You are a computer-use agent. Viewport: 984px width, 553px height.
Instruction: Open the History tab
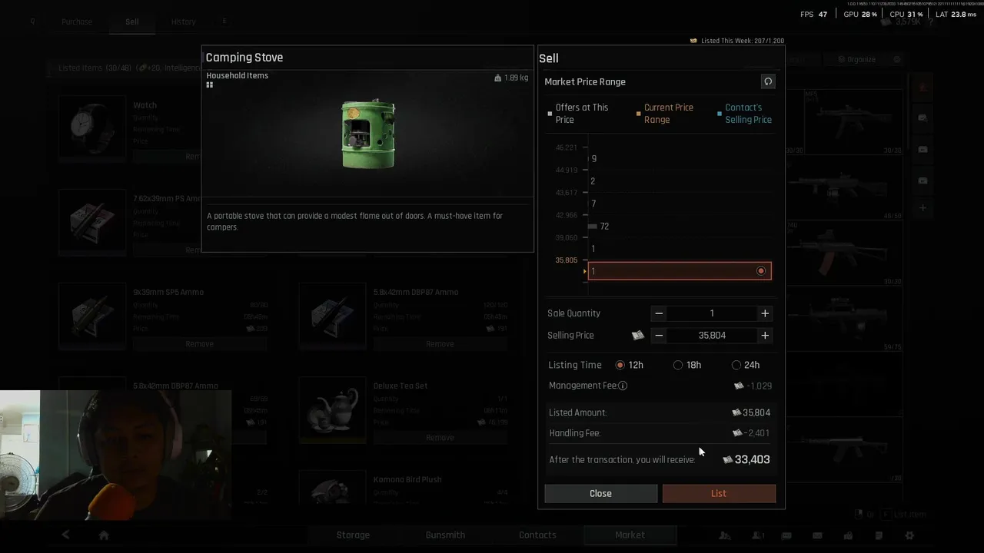coord(184,22)
